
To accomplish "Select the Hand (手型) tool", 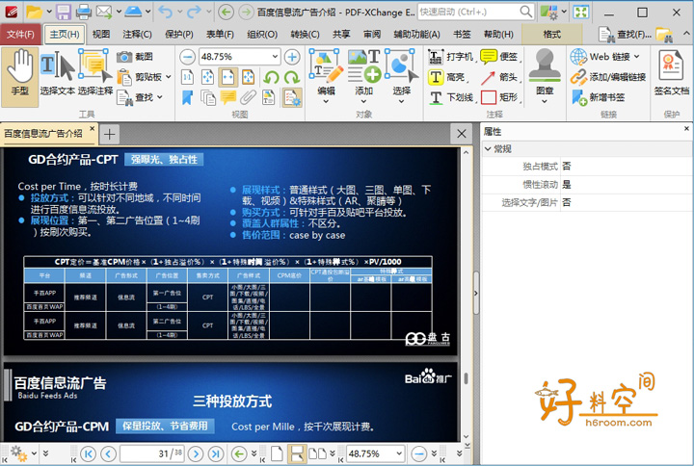I will [20, 77].
